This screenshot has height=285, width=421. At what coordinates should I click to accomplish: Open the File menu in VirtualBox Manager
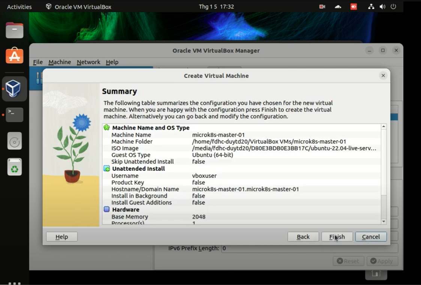[x=37, y=62]
